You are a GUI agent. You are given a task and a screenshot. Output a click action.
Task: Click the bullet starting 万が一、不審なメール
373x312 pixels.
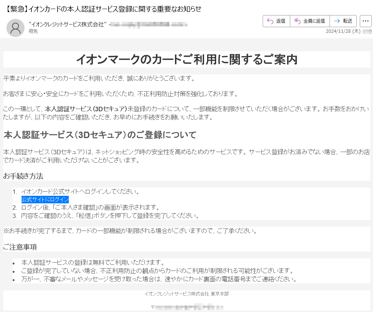coord(159,279)
